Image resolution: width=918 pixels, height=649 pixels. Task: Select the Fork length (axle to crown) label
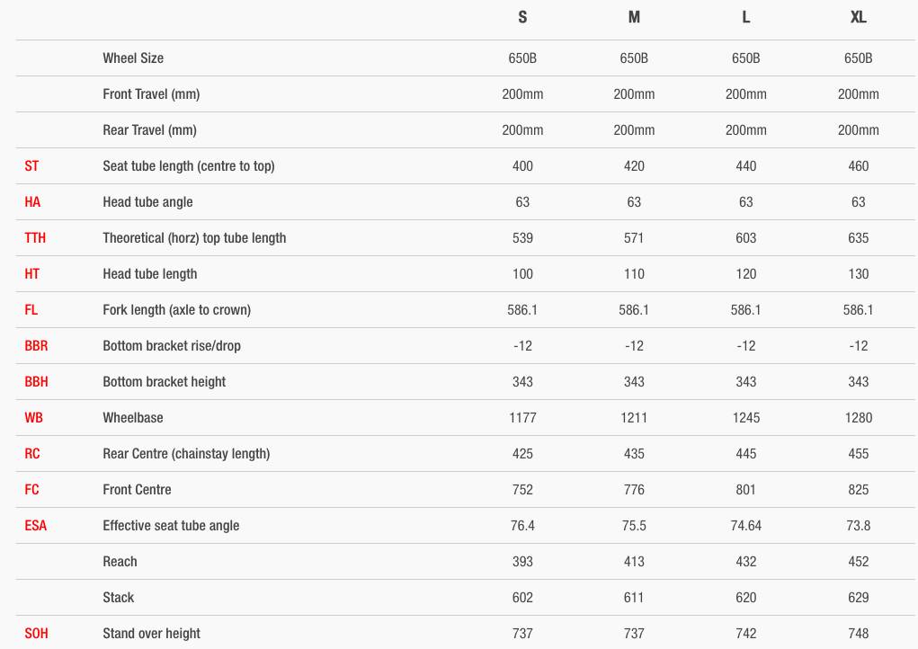pos(176,310)
